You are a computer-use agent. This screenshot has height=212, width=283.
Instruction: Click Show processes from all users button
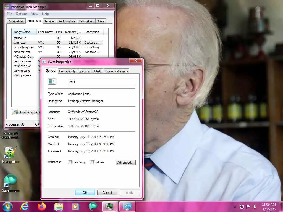pos(26,112)
